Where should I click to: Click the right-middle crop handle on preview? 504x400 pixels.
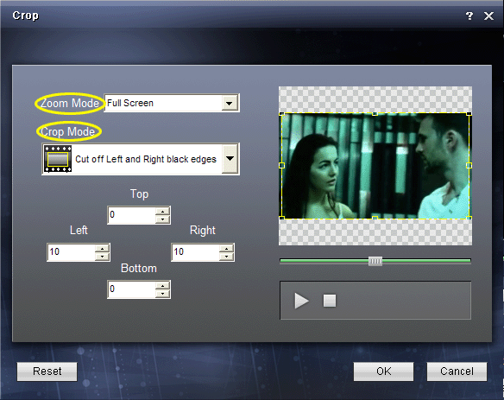click(x=469, y=165)
